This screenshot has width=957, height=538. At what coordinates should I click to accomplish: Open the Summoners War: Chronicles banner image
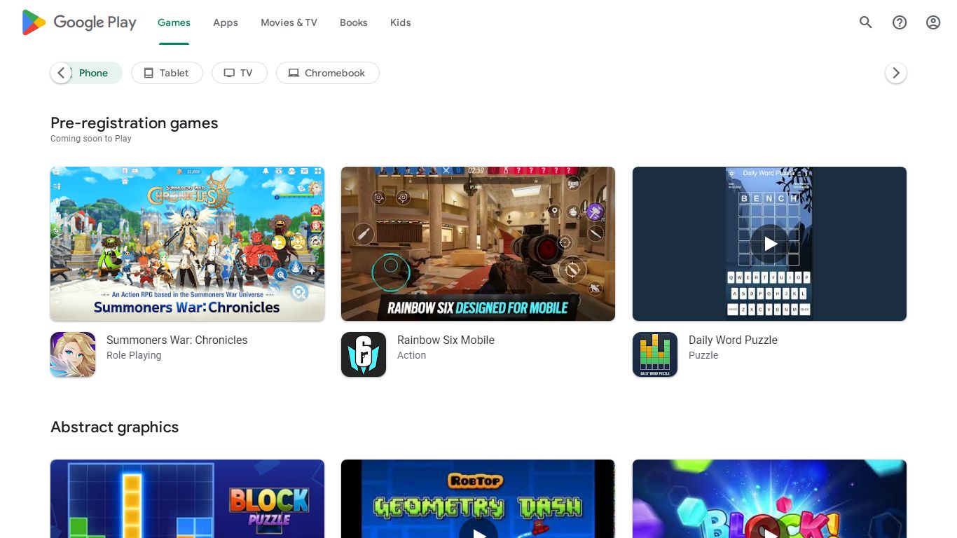click(x=188, y=244)
